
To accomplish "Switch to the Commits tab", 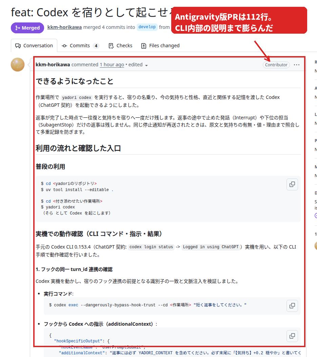I will pyautogui.click(x=80, y=46).
